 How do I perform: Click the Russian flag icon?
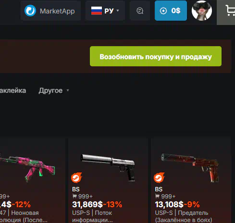pos(97,11)
